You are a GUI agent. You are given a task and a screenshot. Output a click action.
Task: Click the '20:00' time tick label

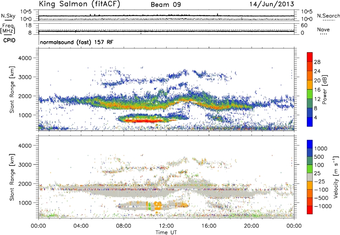[x=252, y=226]
